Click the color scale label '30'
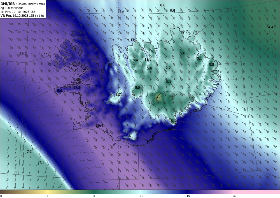The height and width of the screenshot is (198, 280). point(235,196)
